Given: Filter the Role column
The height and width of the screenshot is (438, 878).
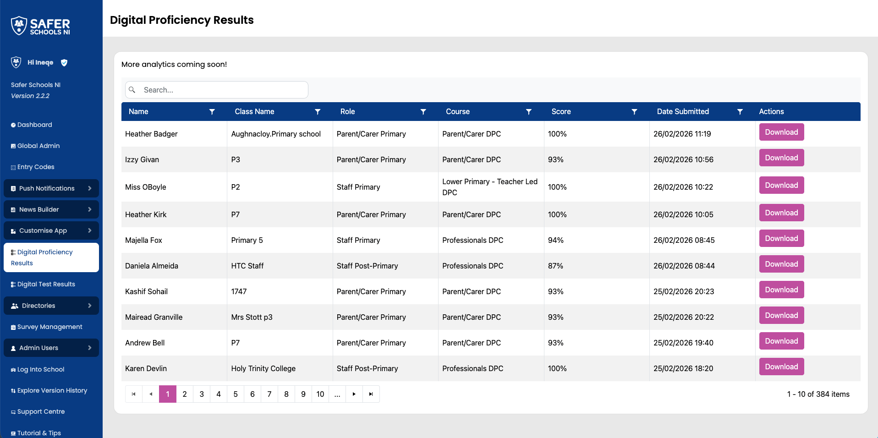Looking at the screenshot, I should pyautogui.click(x=423, y=112).
